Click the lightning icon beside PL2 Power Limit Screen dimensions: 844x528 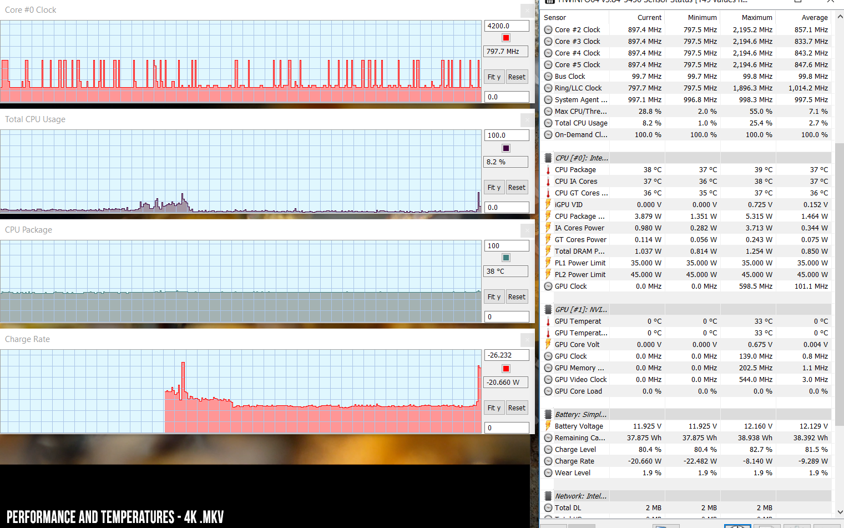pyautogui.click(x=548, y=275)
